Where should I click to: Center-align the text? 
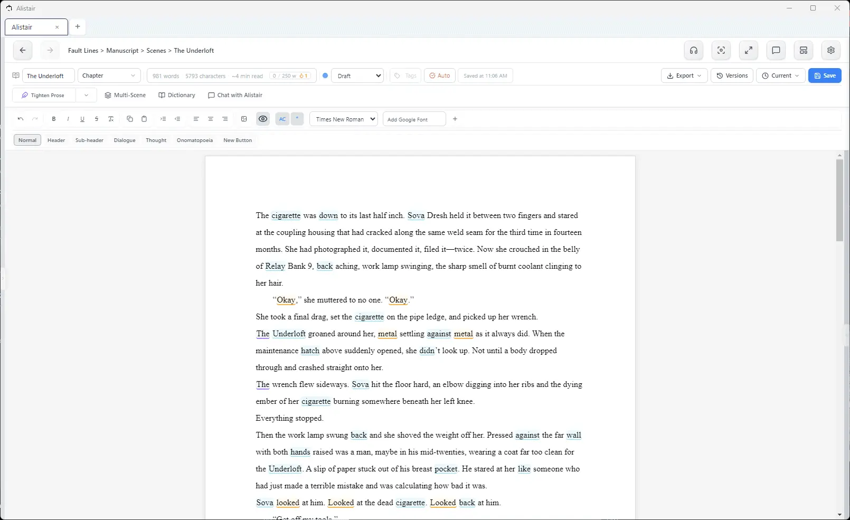click(211, 119)
